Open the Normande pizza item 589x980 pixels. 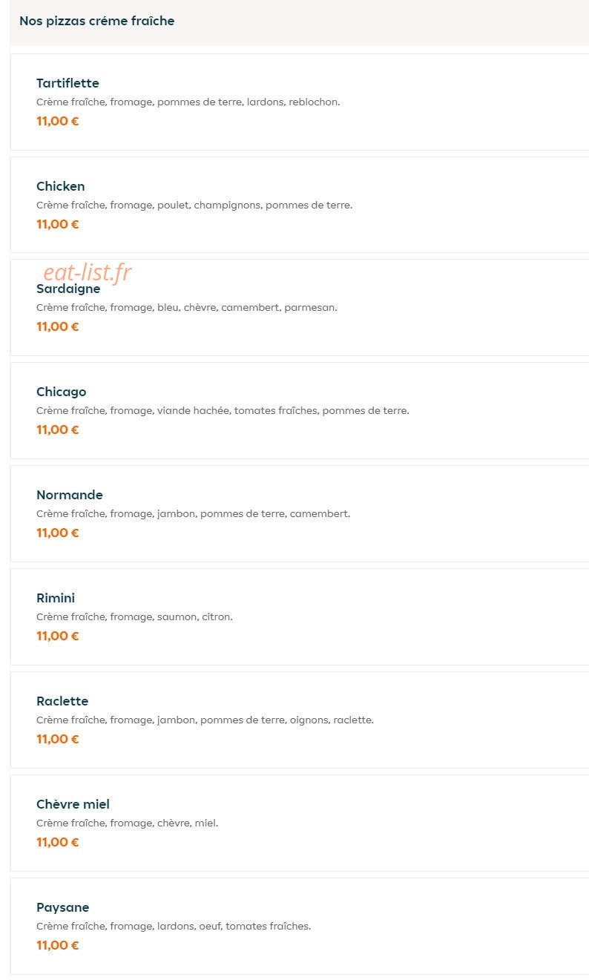pos(300,514)
